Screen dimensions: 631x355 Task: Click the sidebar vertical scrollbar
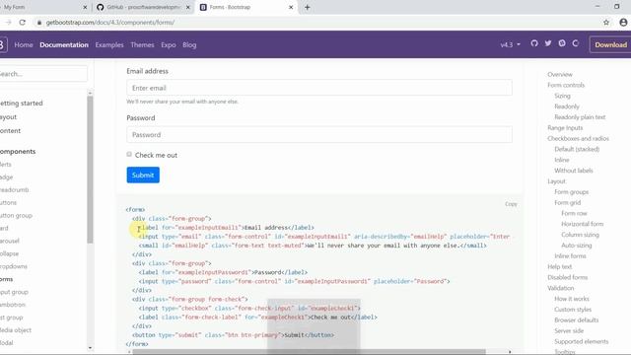(90, 170)
